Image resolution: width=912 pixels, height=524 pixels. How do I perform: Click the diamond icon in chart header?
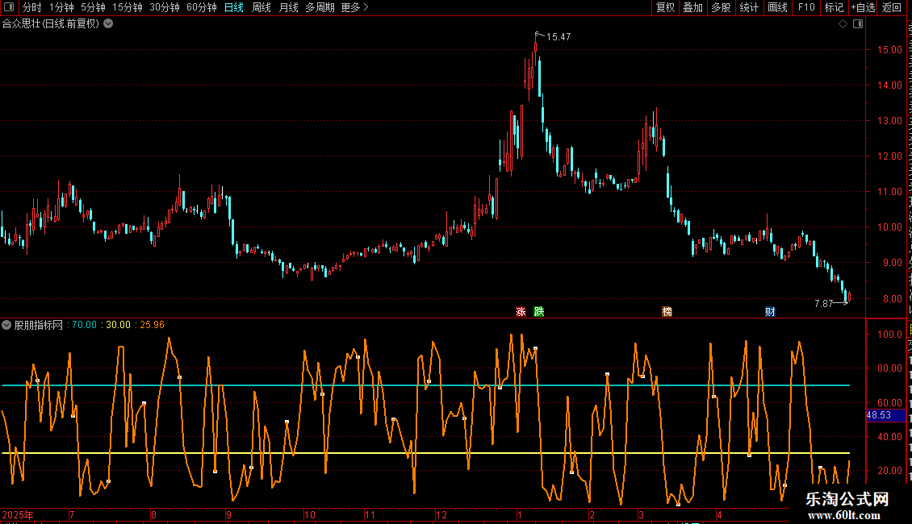point(843,24)
